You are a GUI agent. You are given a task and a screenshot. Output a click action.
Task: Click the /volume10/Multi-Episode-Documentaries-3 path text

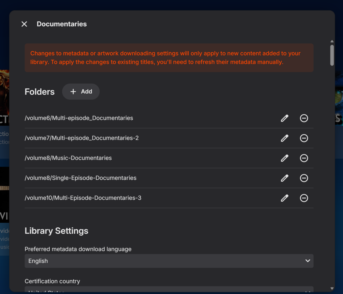(83, 198)
